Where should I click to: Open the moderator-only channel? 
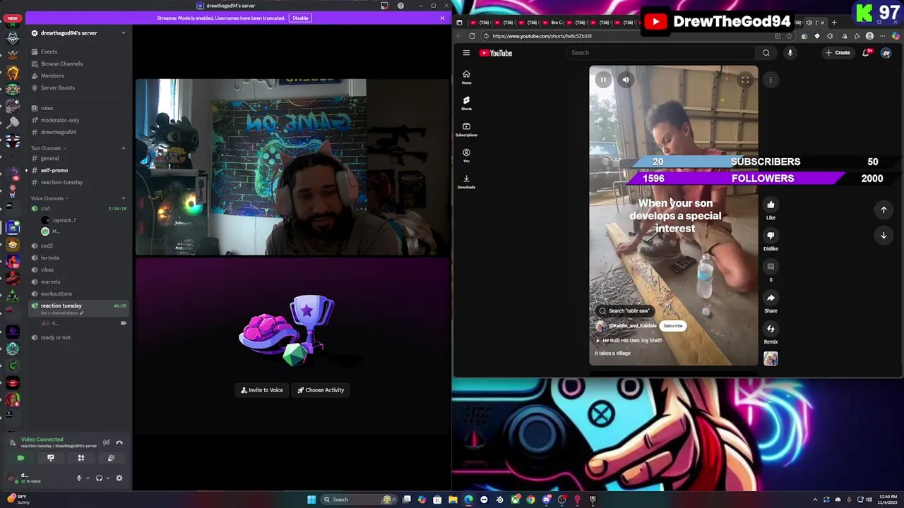coord(60,120)
